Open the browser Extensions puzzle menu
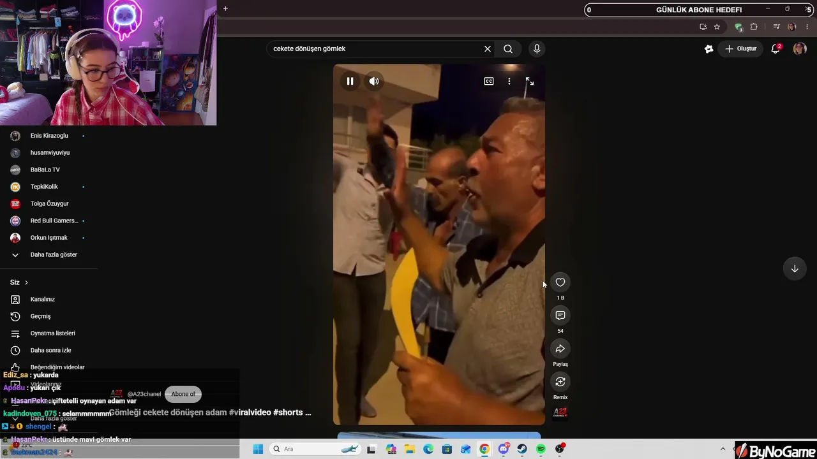This screenshot has height=459, width=817. 754,27
